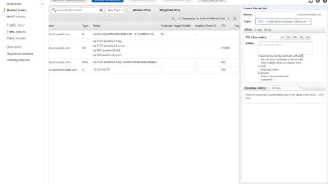
Task: Click the Name field in Create Record Set
Action: (276, 15)
